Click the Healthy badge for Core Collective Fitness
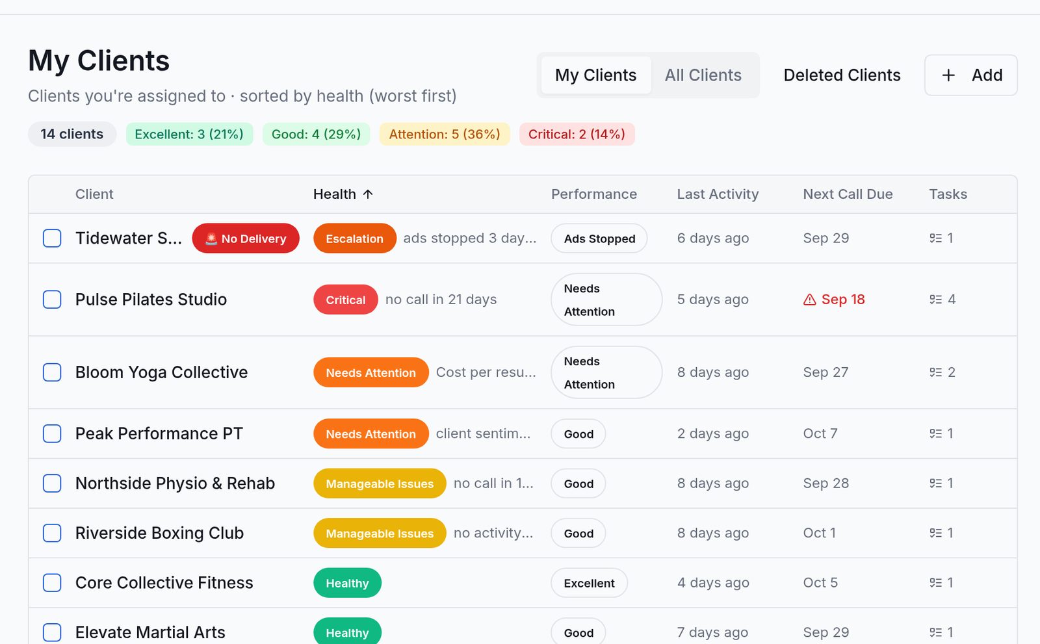Viewport: 1040px width, 644px height. coord(347,583)
